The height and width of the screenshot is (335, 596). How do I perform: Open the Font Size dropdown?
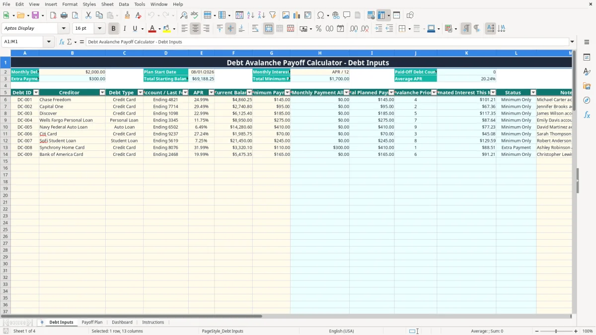click(99, 29)
